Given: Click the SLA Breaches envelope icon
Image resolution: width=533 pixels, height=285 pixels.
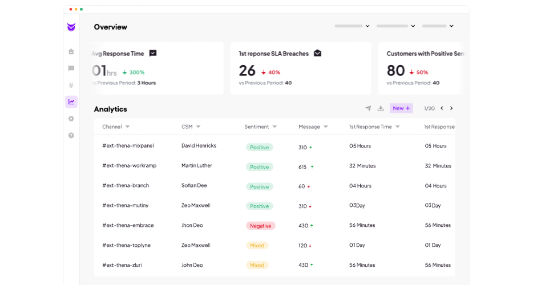Looking at the screenshot, I should (317, 54).
